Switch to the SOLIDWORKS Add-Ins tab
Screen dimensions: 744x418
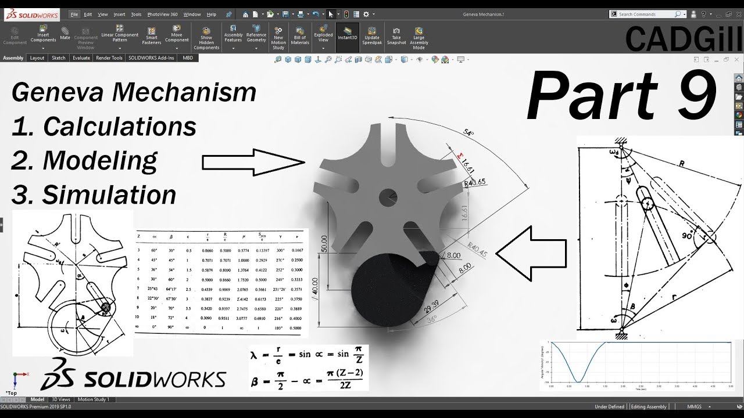(x=152, y=58)
